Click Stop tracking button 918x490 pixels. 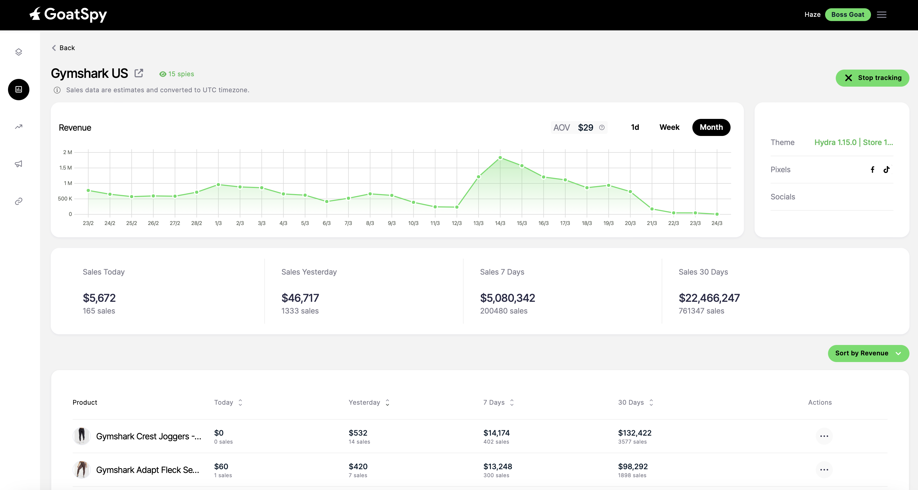[x=872, y=78]
